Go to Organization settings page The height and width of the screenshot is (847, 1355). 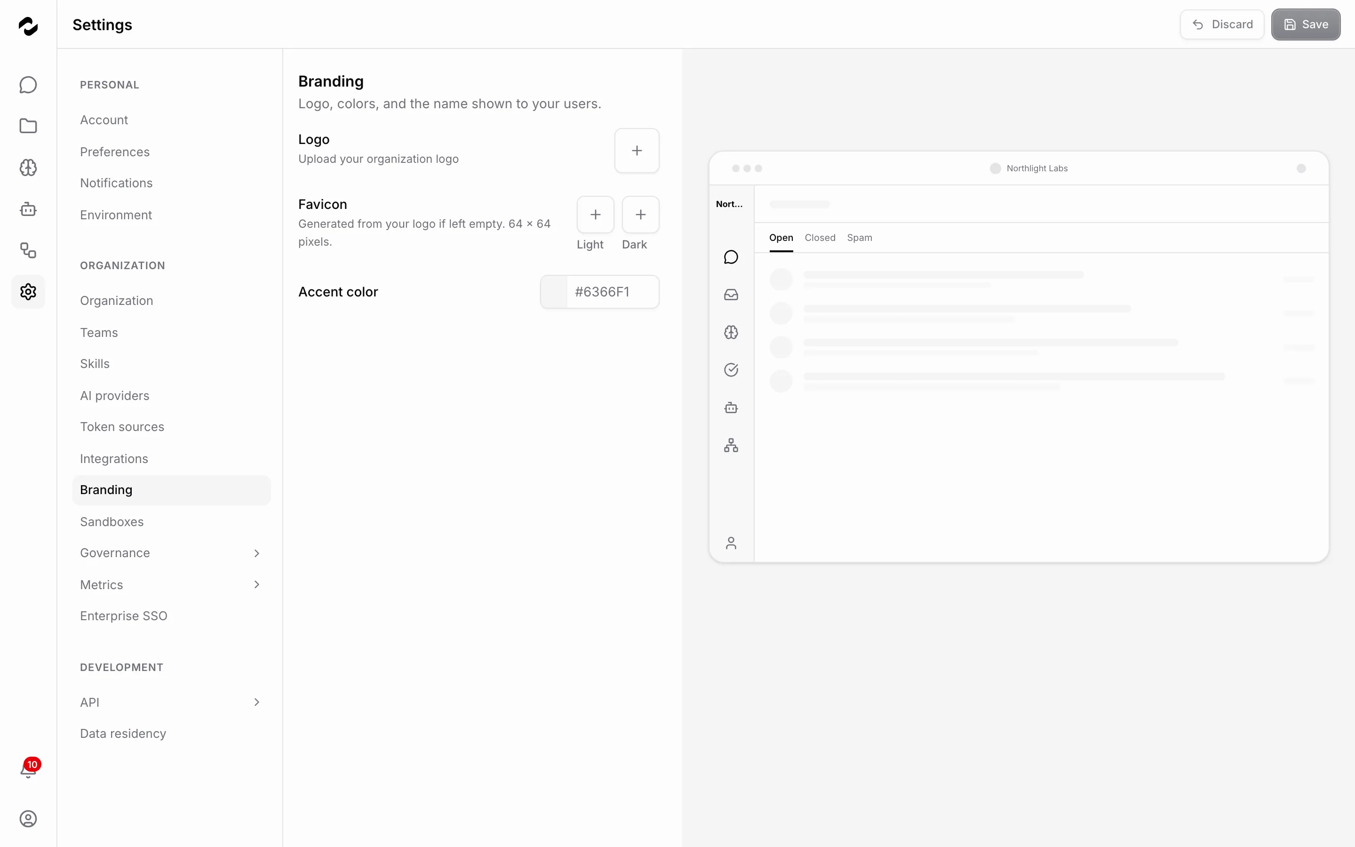(171, 301)
